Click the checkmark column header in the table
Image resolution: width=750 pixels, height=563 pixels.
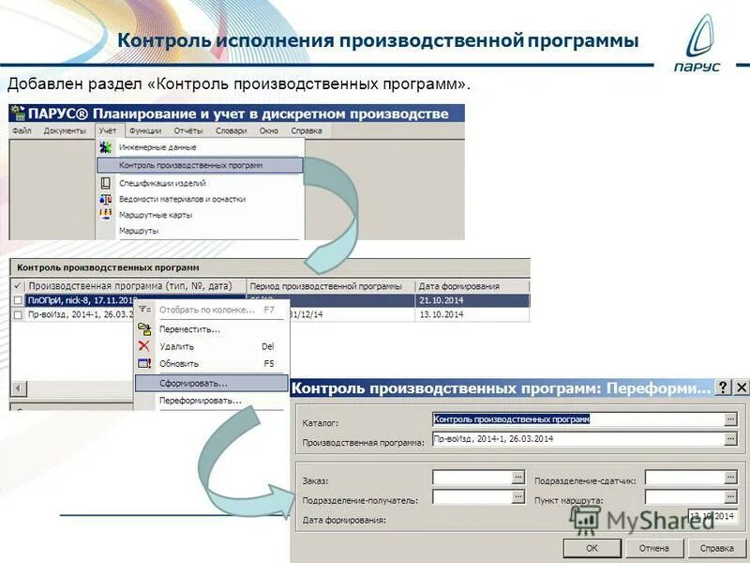[17, 283]
